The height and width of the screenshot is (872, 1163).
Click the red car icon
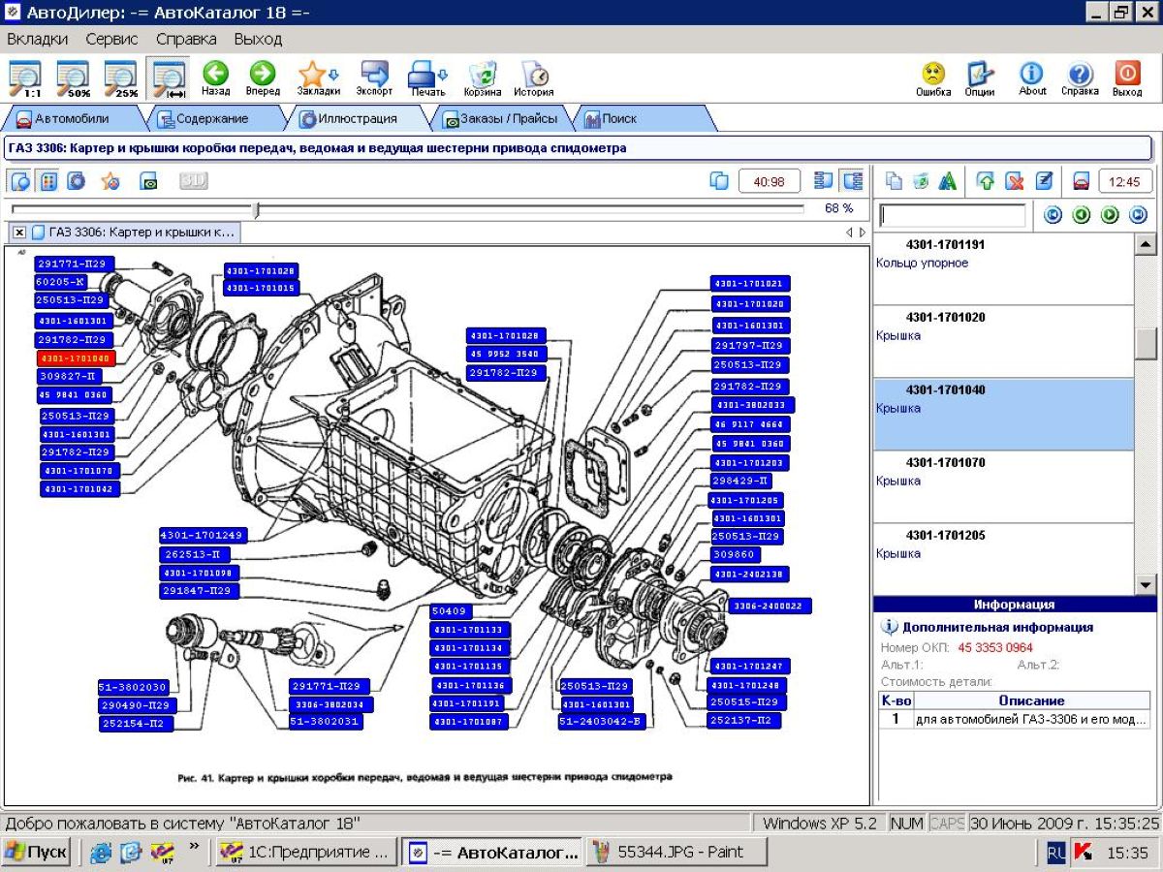click(1082, 181)
